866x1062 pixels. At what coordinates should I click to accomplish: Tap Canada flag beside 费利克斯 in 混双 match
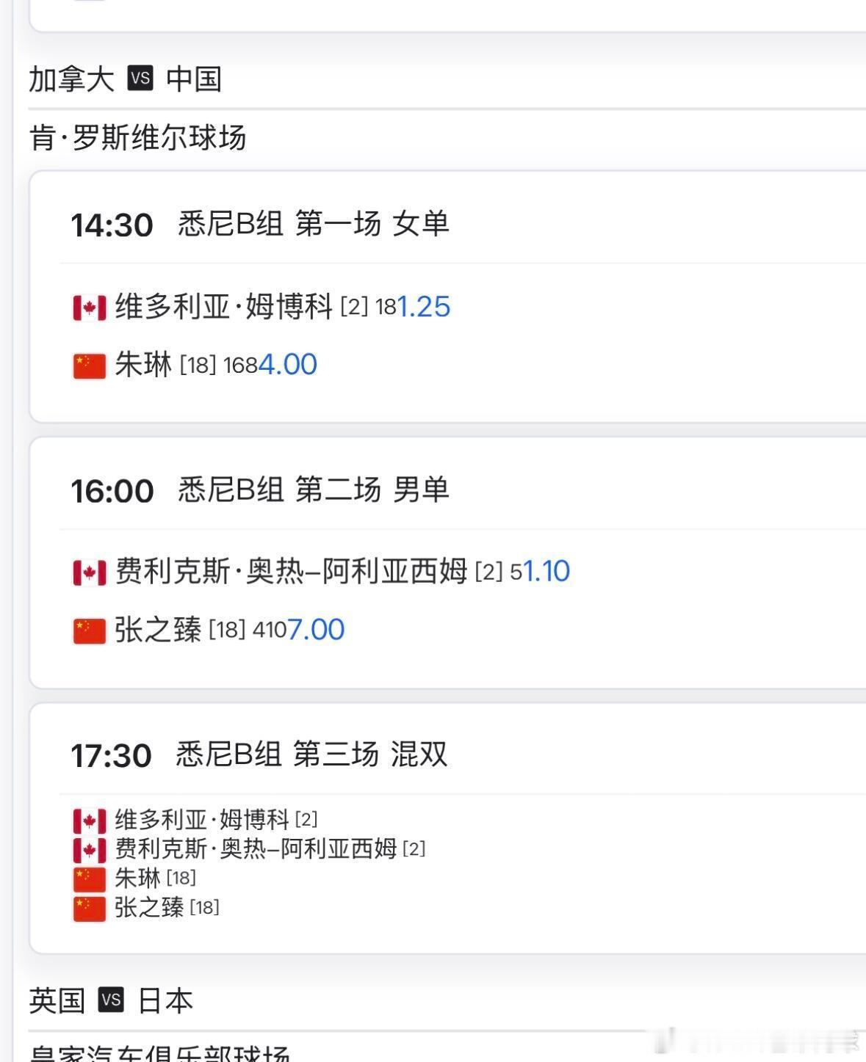[x=89, y=850]
